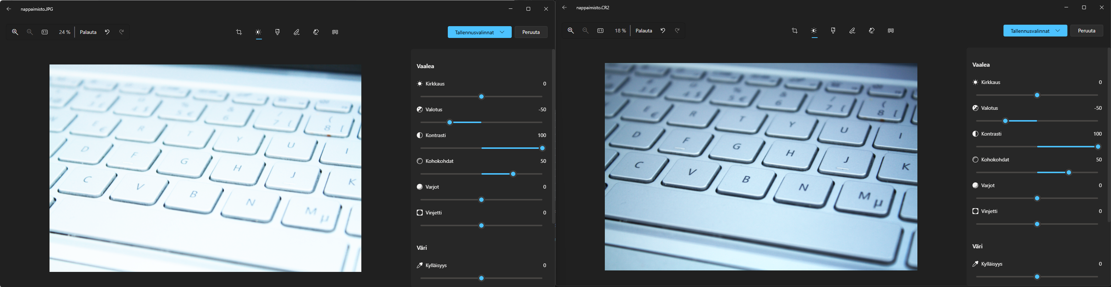Fit nappaimisto.JPG image to window
The width and height of the screenshot is (1111, 287).
[x=45, y=32]
